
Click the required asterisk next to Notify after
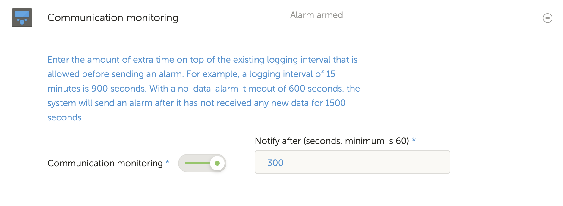[x=414, y=140]
